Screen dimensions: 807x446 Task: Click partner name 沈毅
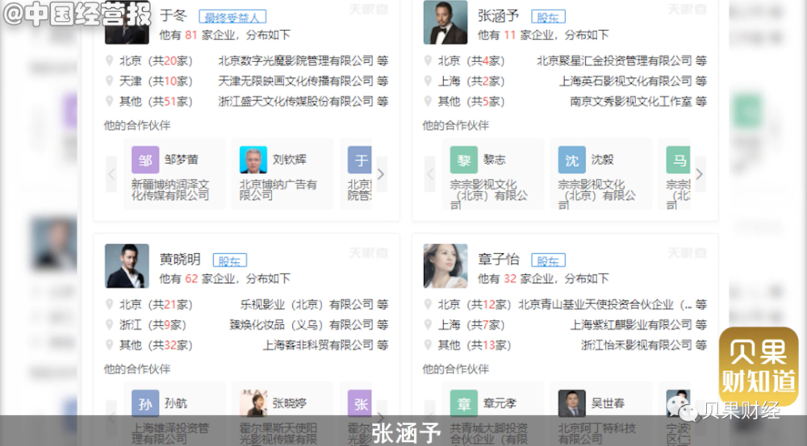(x=602, y=160)
